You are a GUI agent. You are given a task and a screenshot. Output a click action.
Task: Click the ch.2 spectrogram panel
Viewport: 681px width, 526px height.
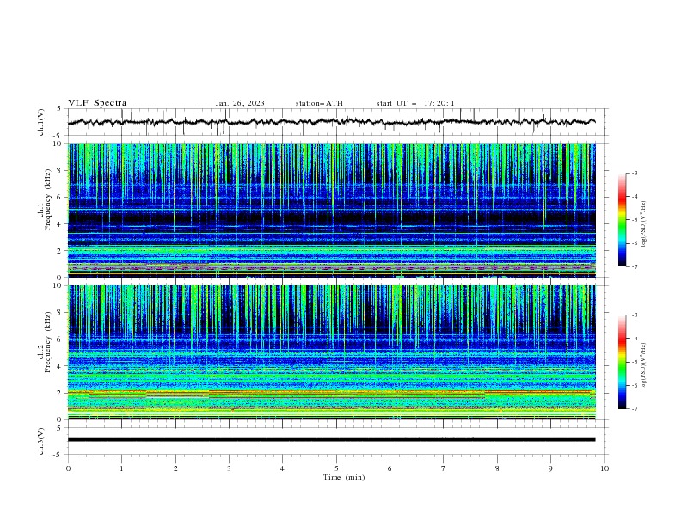[332, 352]
